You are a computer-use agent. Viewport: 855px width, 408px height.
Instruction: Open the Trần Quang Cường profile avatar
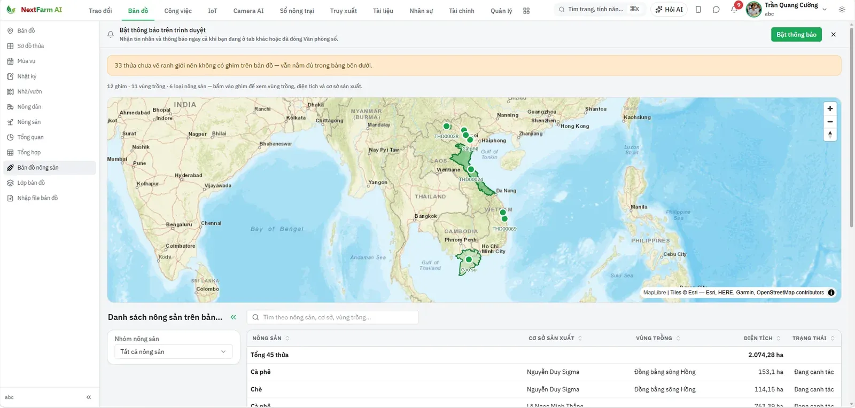(x=753, y=10)
